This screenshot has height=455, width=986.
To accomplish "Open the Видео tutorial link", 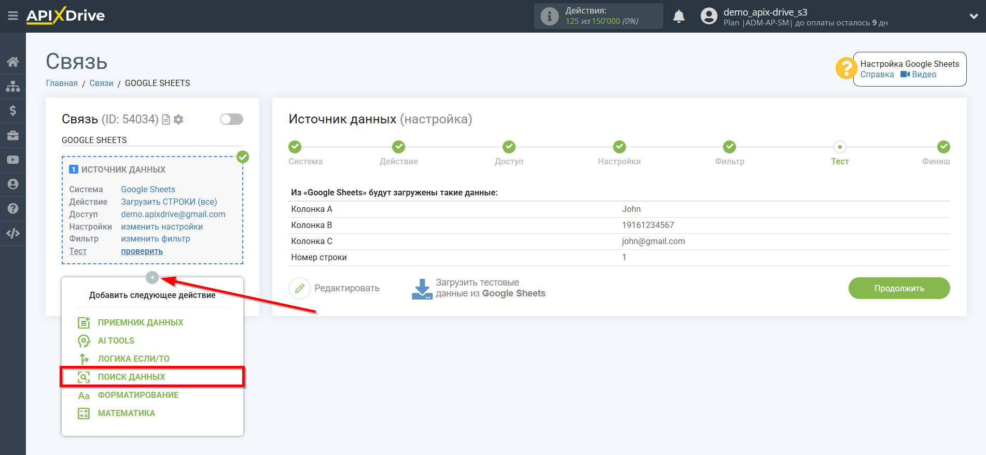I will coord(919,75).
